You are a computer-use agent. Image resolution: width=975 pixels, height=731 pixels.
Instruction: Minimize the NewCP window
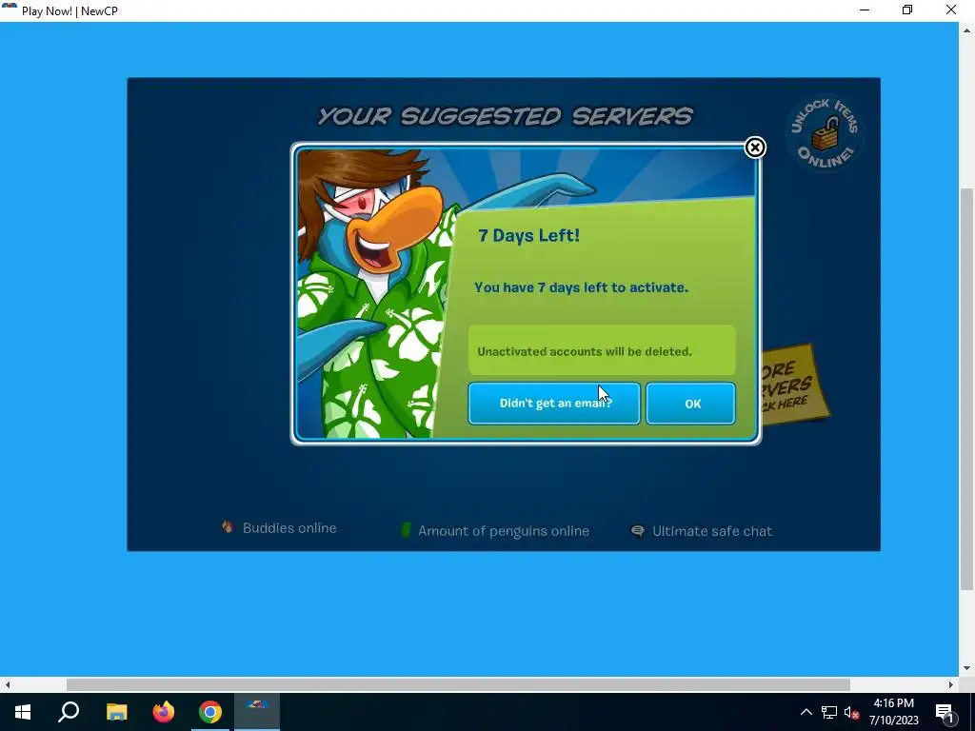tap(865, 10)
